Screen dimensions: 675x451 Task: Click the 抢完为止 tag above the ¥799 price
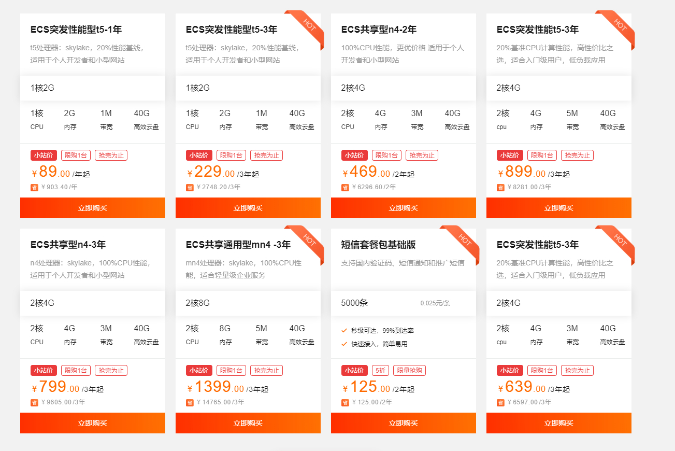(111, 370)
